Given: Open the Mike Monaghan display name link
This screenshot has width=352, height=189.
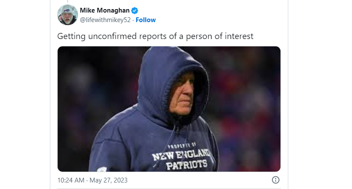Looking at the screenshot, I should [104, 10].
